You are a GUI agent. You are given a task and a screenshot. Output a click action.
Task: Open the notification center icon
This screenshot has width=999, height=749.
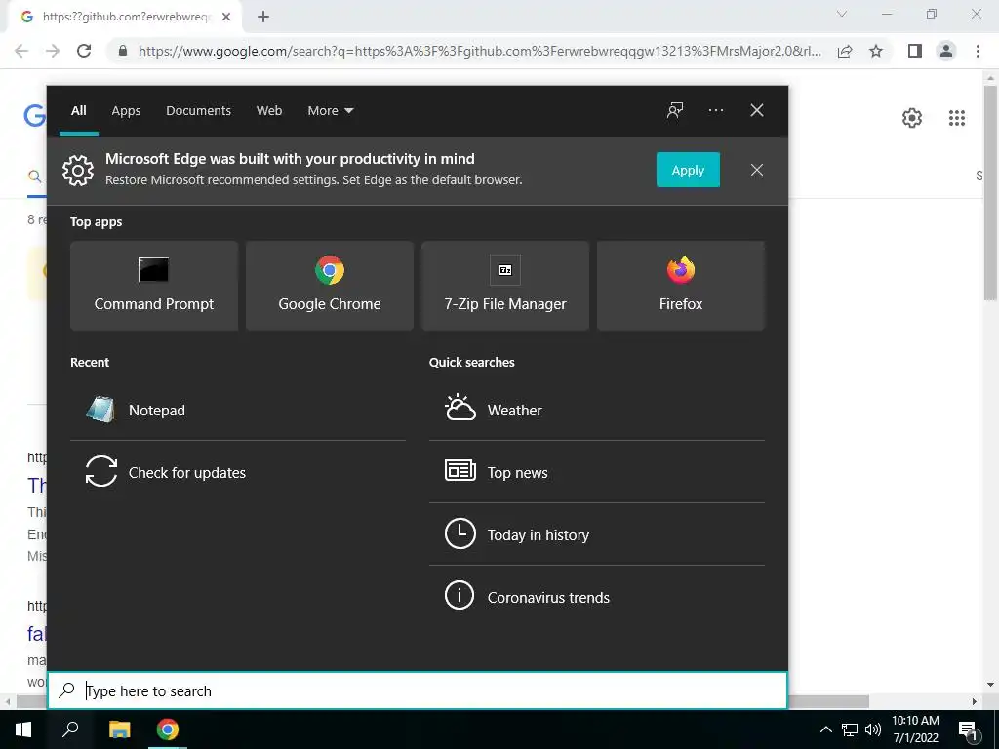[968, 729]
